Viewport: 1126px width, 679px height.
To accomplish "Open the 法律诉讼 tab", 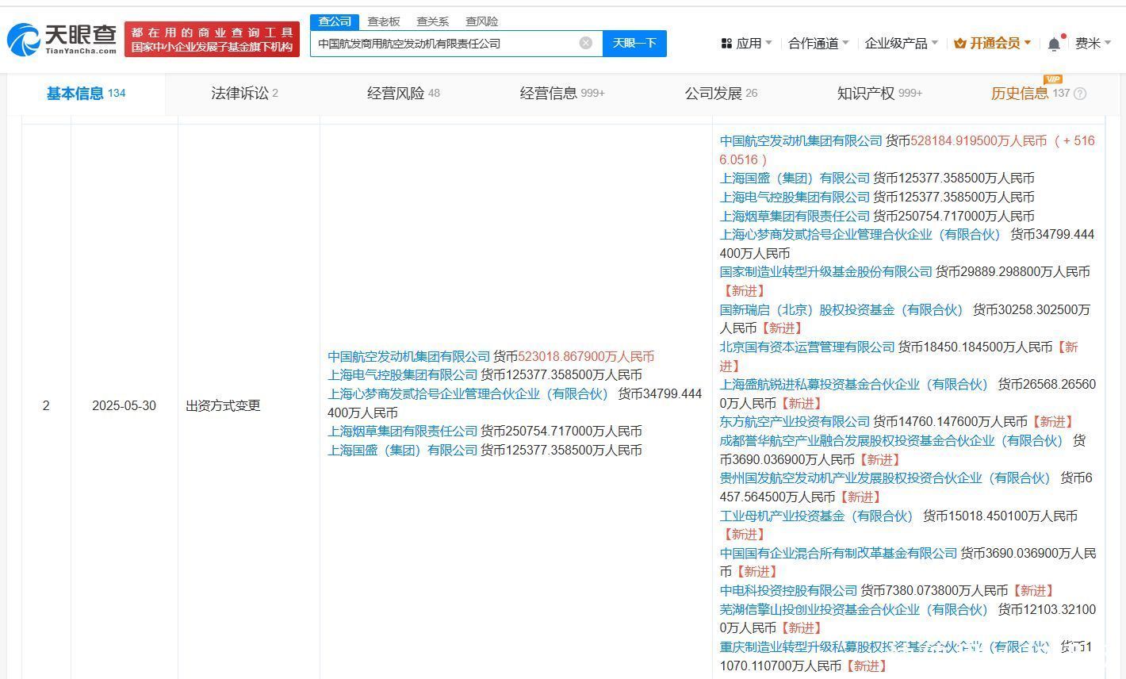I will click(x=244, y=94).
